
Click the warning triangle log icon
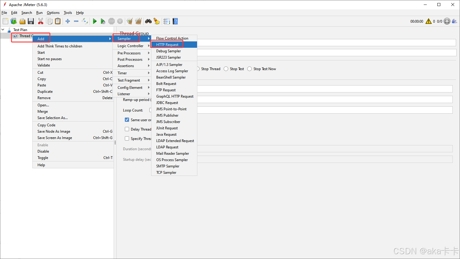pyautogui.click(x=429, y=21)
